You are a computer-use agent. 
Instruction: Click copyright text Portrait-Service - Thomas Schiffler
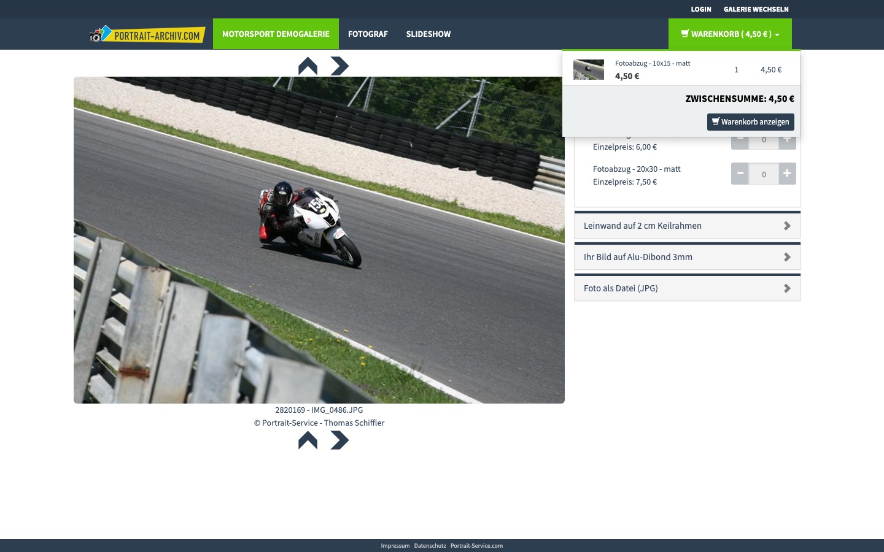tap(319, 423)
